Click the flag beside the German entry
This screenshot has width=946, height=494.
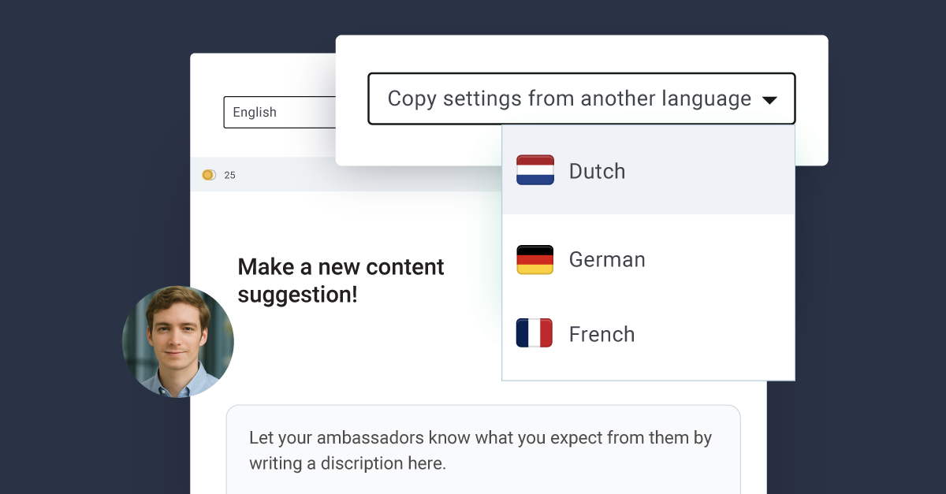coord(534,259)
